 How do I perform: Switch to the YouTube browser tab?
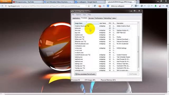(27, 2)
